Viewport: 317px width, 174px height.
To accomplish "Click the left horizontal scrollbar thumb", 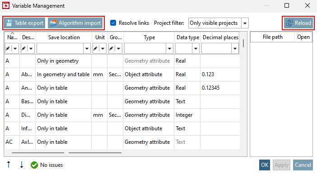I will point(38,153).
